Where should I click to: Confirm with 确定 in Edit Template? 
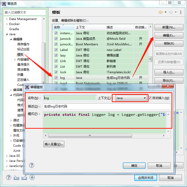click(134, 165)
